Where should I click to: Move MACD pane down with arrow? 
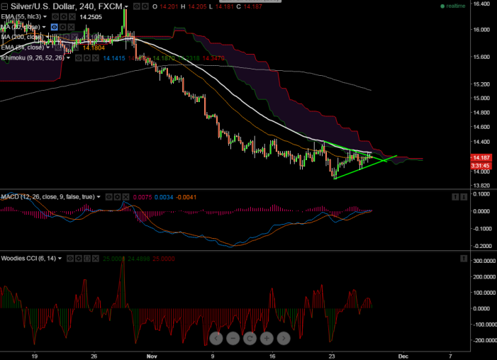[x=464, y=197]
